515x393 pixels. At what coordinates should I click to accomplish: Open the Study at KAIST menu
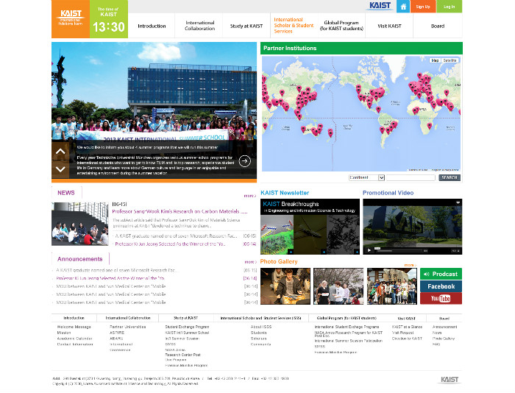tap(246, 26)
